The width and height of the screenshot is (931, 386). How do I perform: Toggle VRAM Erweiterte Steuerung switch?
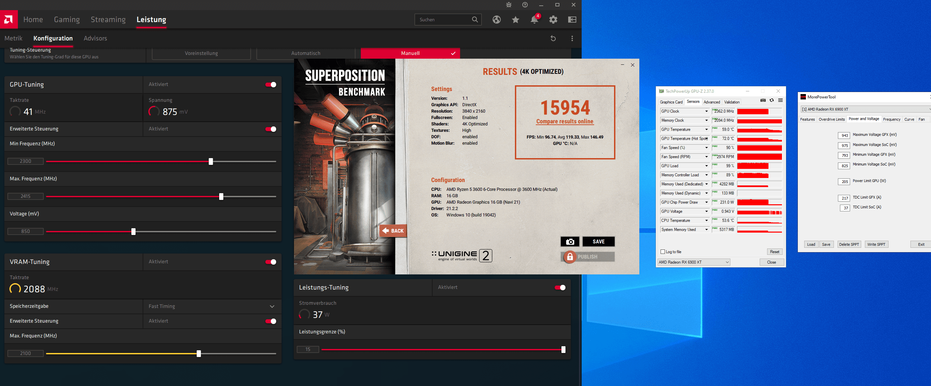(271, 321)
